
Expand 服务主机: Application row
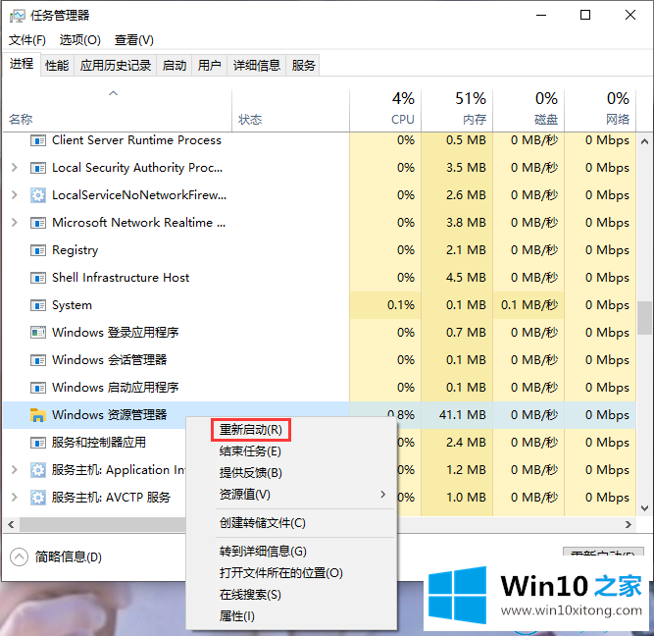(14, 470)
